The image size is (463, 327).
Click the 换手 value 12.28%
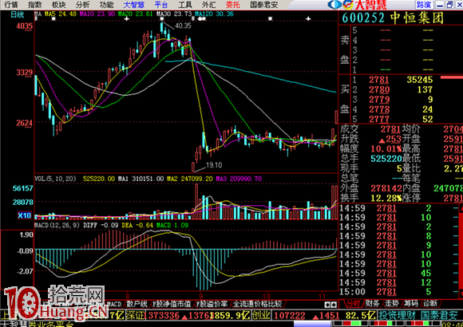(x=386, y=198)
